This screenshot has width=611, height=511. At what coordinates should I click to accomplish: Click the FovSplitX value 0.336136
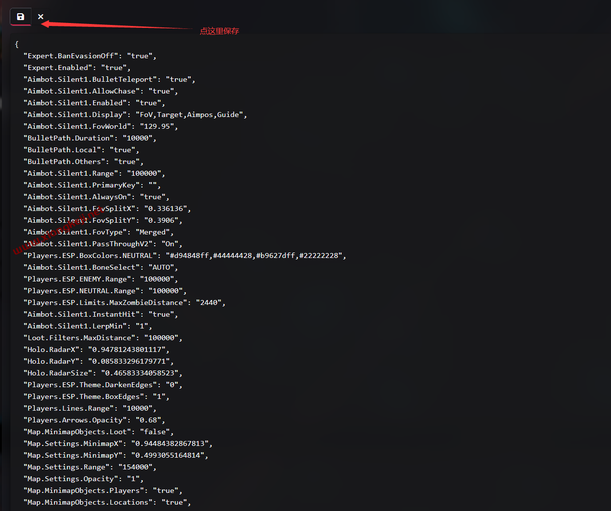166,209
